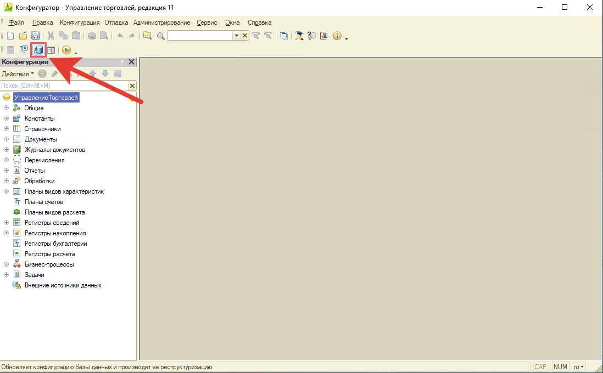Screen dimensions: 603x373
Task: Close the Конфигурация panel
Action: (x=131, y=62)
